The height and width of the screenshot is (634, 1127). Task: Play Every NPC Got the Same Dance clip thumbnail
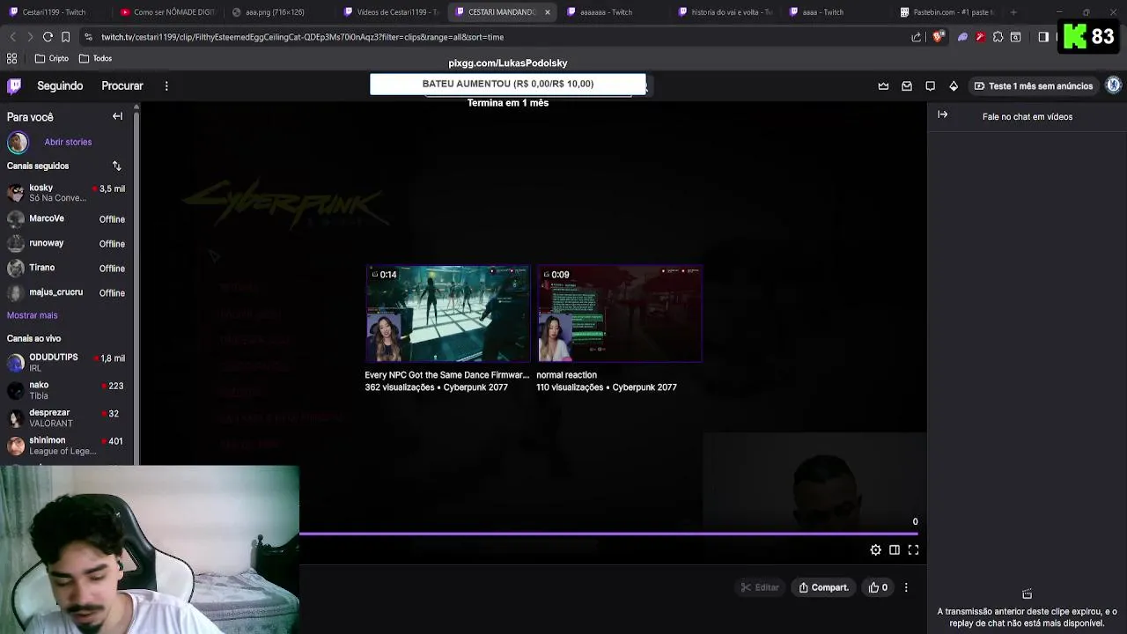pyautogui.click(x=447, y=313)
